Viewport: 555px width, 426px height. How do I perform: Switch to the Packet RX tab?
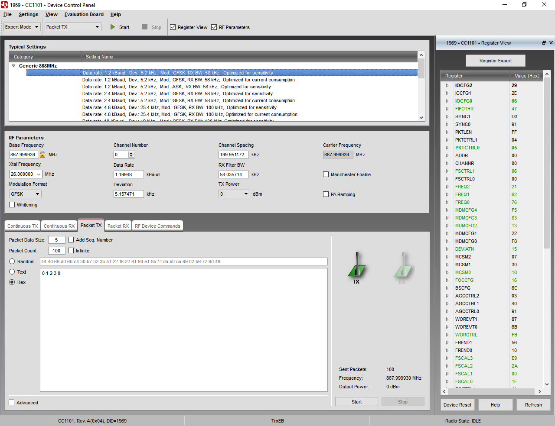118,225
